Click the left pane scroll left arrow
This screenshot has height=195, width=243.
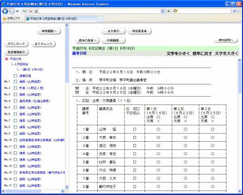(3, 191)
